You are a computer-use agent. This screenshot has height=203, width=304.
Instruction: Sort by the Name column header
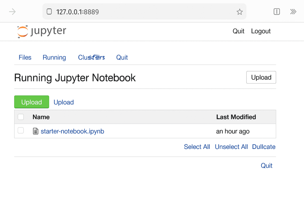pos(41,117)
